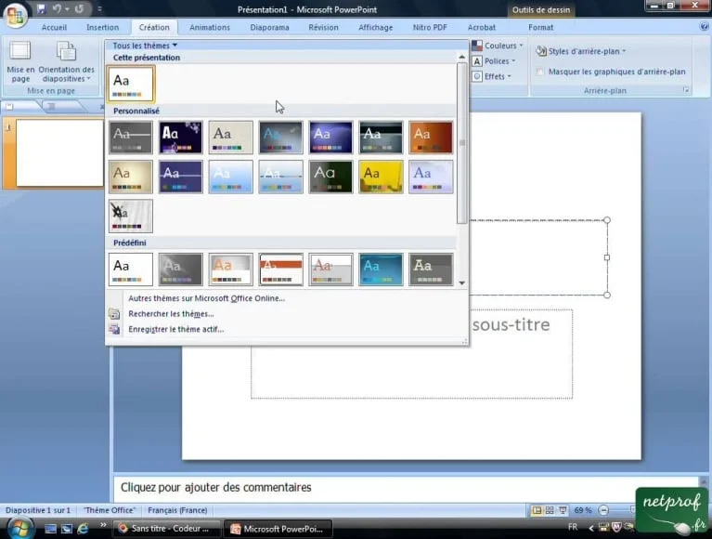Open the Affichage tab
The height and width of the screenshot is (539, 712).
(x=376, y=27)
